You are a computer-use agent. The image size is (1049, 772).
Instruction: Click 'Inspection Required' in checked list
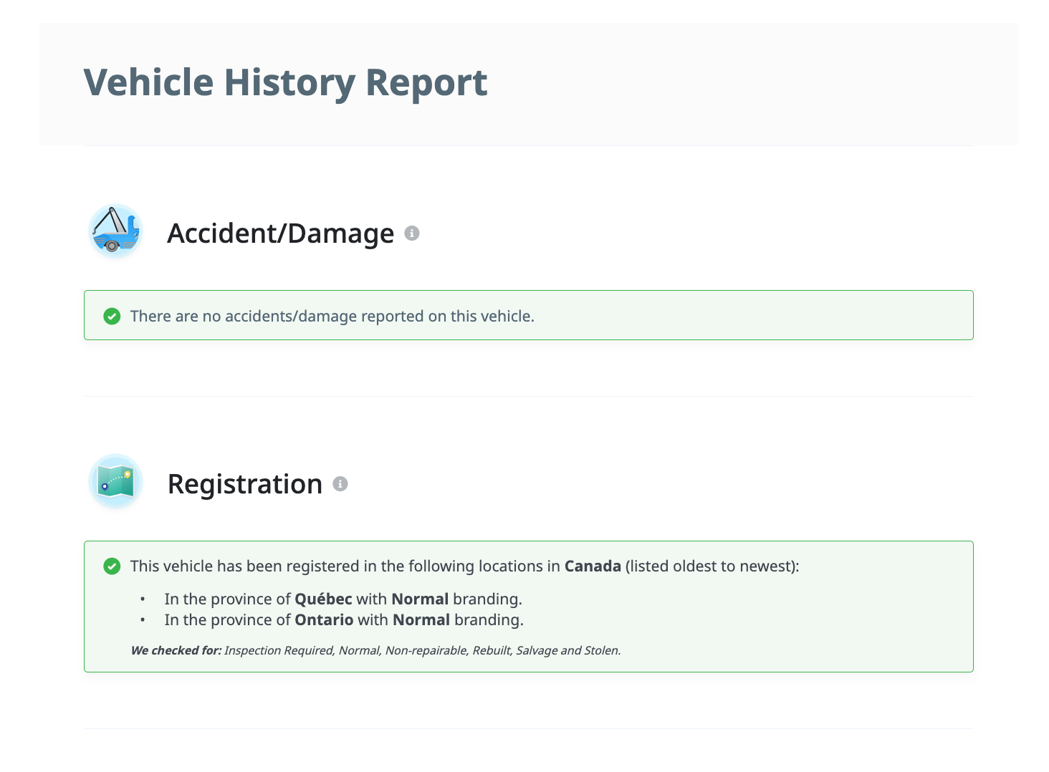coord(279,650)
